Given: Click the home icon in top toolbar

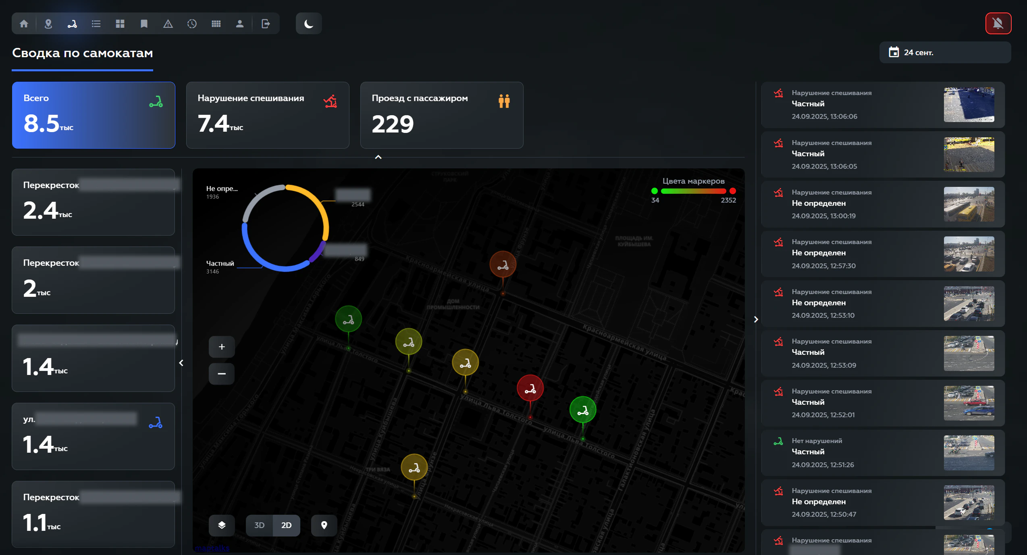Looking at the screenshot, I should (24, 24).
